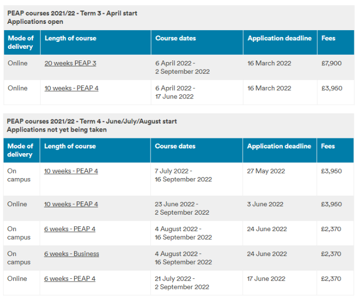
Task: Open the 6 weeks Business course link
Action: click(x=72, y=254)
